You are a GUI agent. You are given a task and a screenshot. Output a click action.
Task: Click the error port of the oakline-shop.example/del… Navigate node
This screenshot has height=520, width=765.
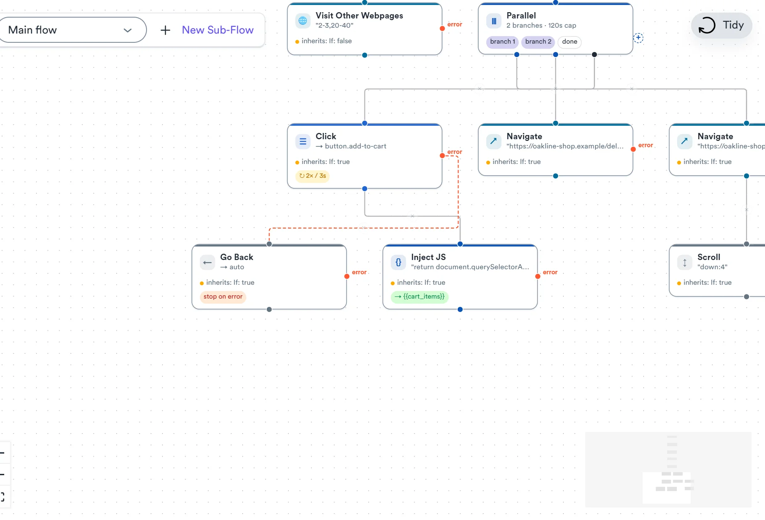click(x=633, y=149)
